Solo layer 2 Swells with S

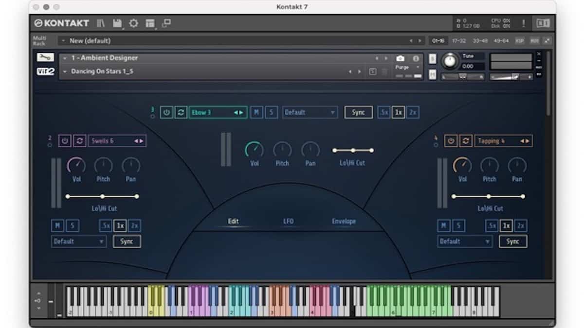(x=73, y=225)
